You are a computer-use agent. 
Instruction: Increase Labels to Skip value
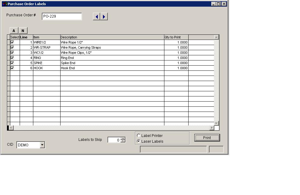click(123, 138)
